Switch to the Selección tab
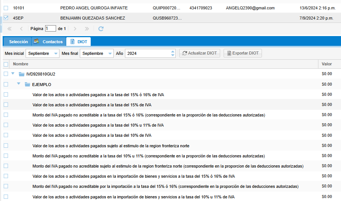341x201 pixels. 18,42
